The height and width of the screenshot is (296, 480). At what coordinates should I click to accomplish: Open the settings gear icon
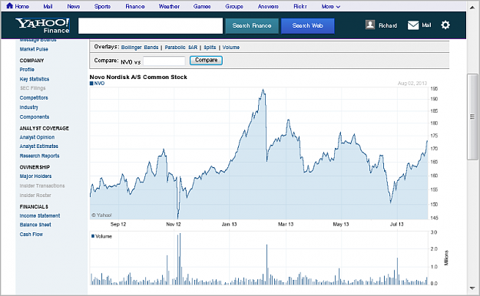click(x=445, y=25)
